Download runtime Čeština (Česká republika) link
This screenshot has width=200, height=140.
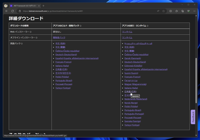coord(137,55)
